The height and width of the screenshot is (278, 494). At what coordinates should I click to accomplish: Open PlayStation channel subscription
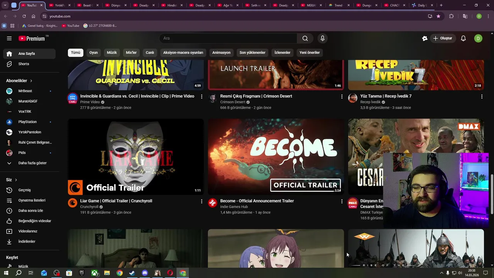[x=29, y=122]
